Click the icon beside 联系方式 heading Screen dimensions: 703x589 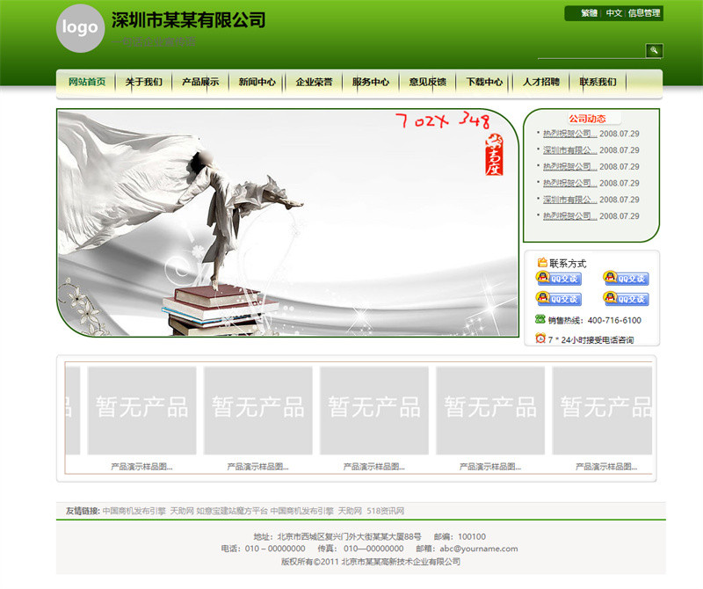pyautogui.click(x=541, y=263)
